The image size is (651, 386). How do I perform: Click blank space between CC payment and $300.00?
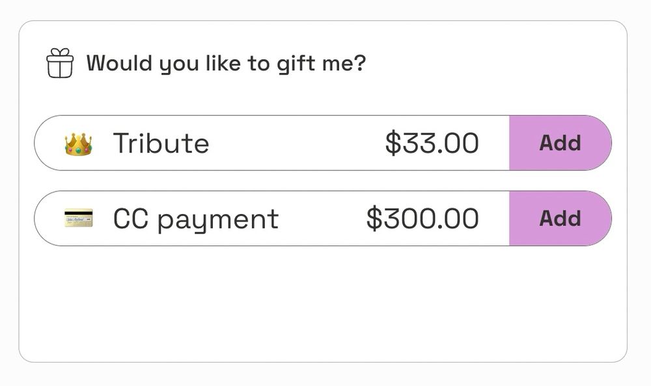[322, 219]
